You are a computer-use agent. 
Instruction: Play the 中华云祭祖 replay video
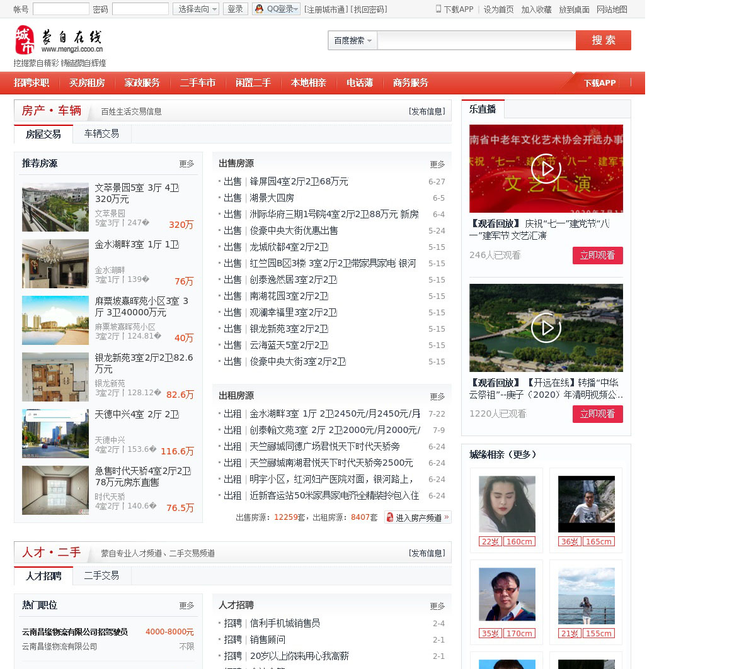546,328
